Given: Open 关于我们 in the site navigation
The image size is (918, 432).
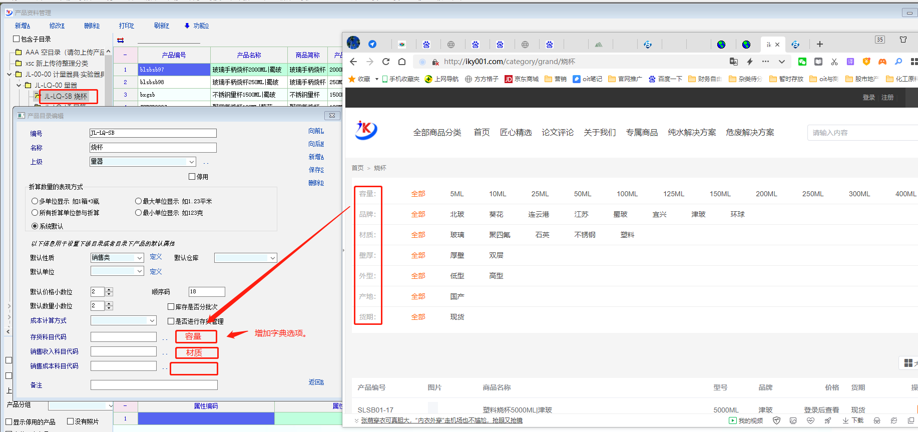Looking at the screenshot, I should [599, 133].
